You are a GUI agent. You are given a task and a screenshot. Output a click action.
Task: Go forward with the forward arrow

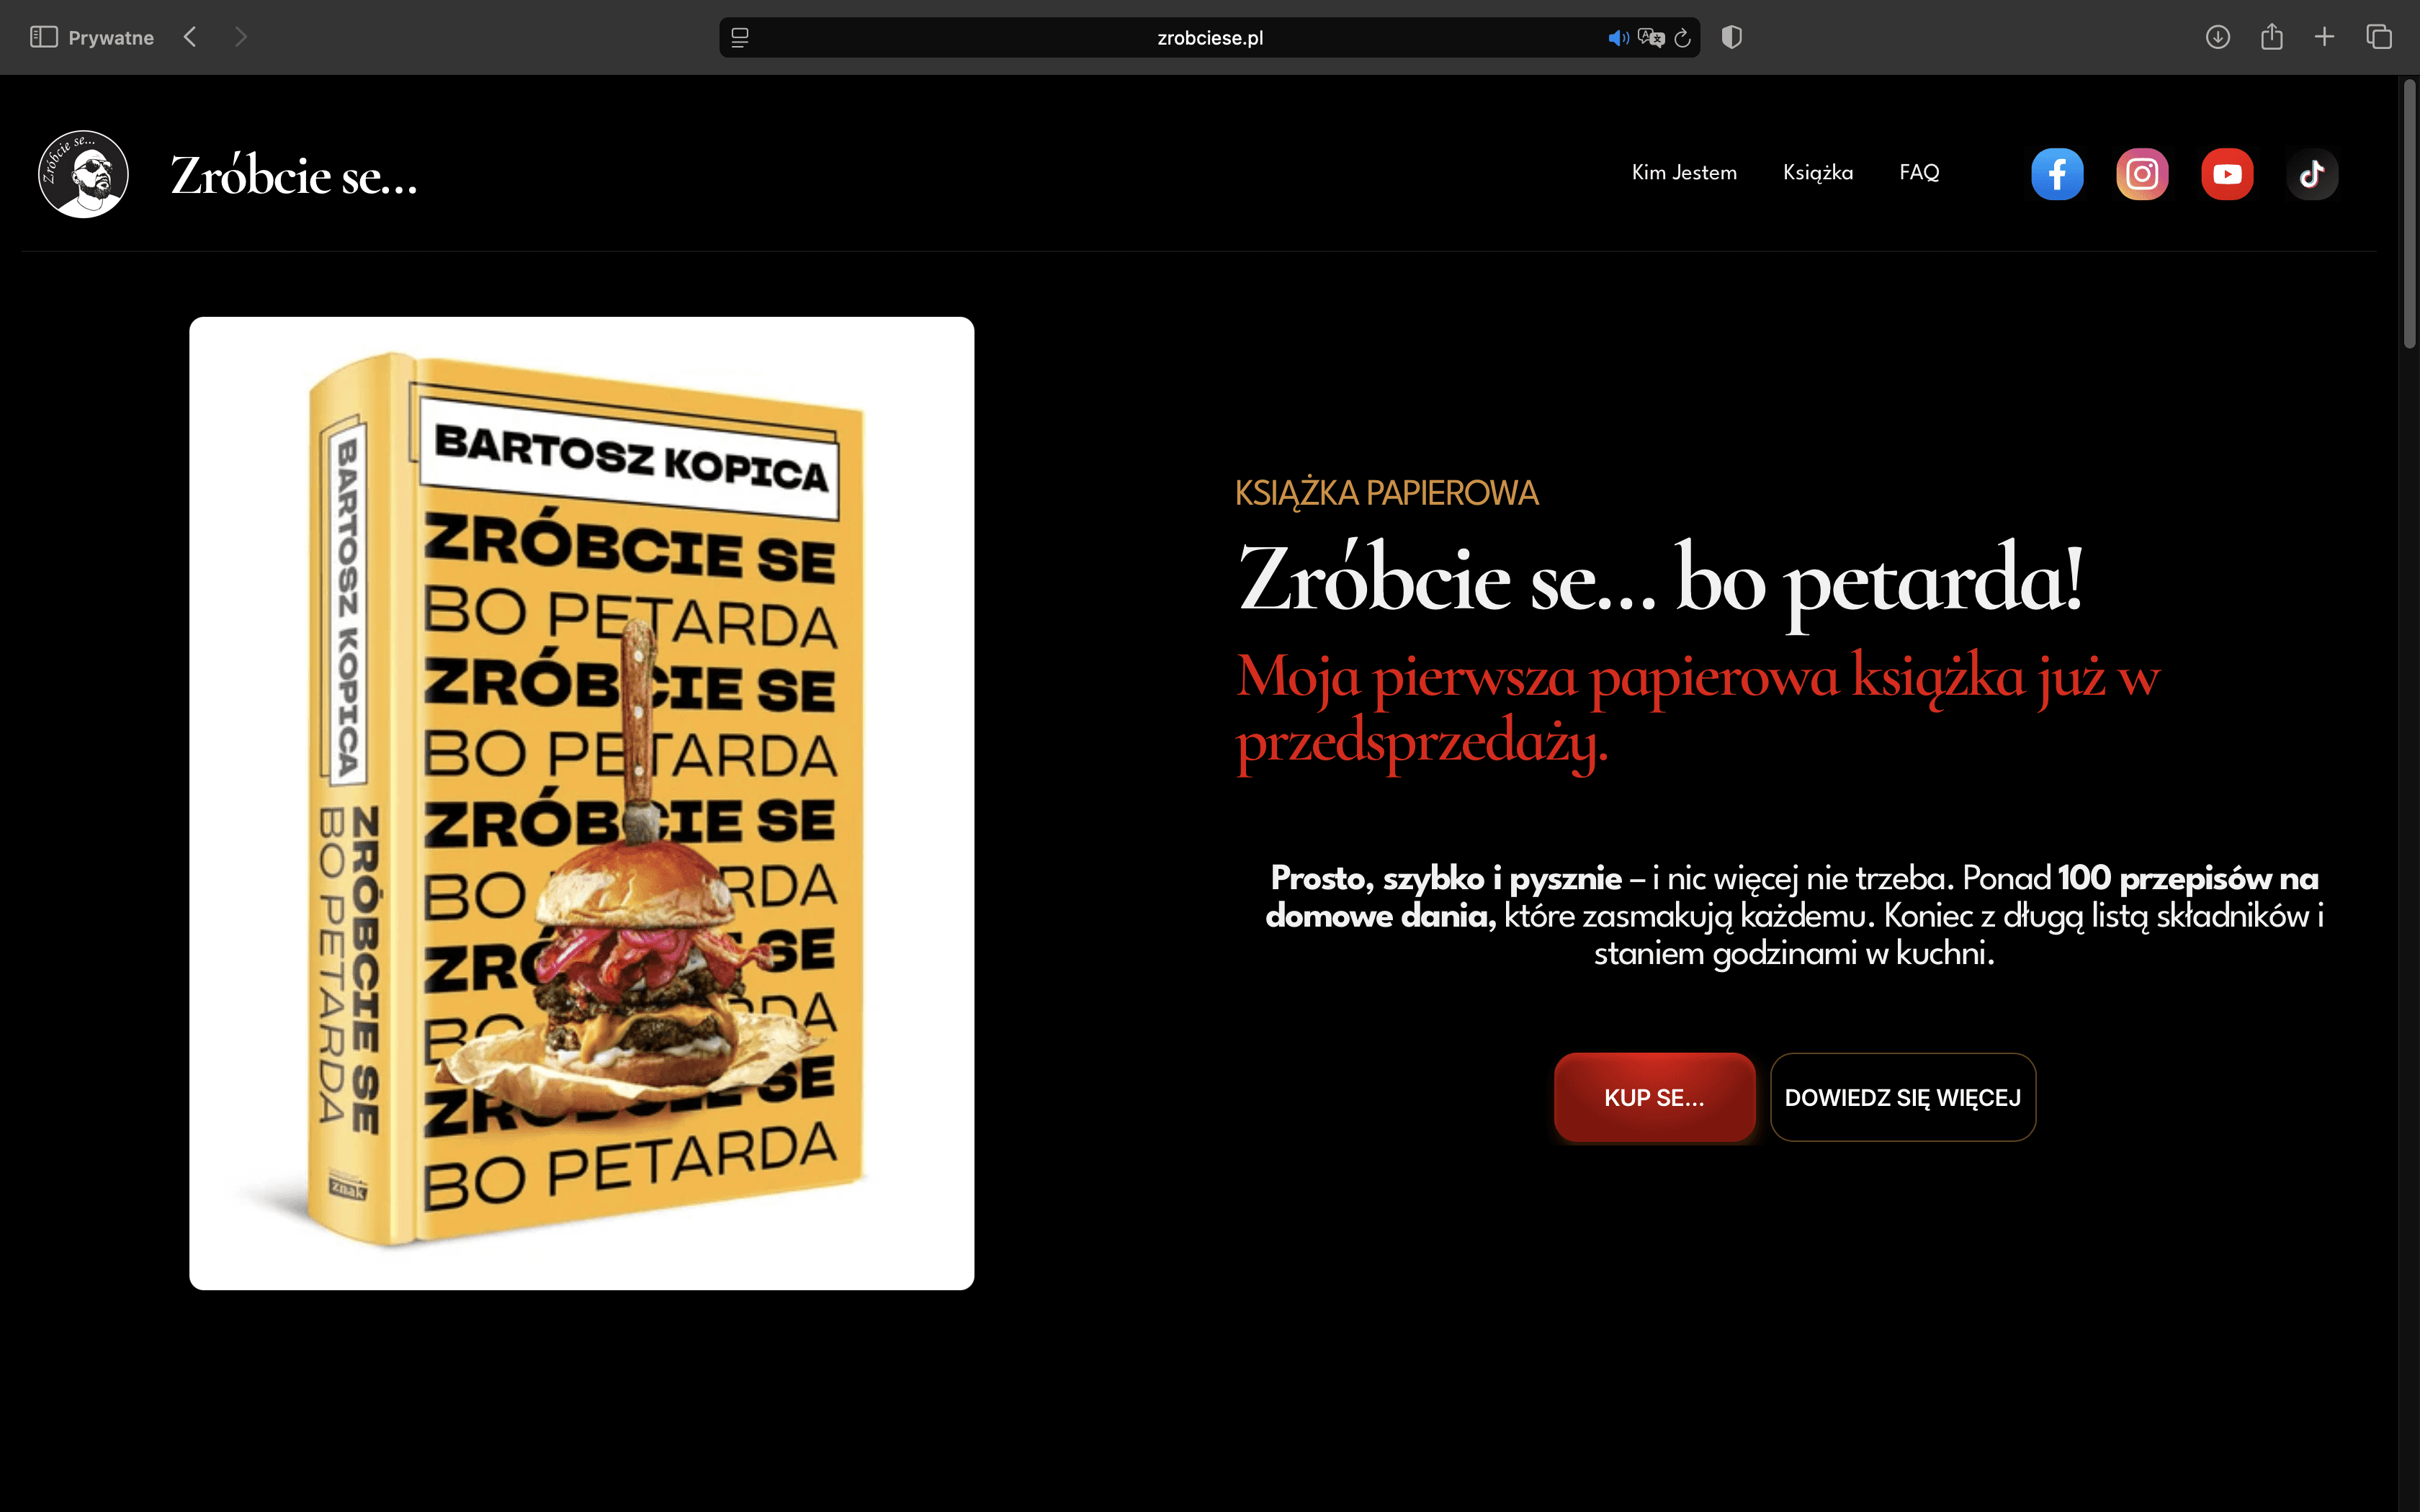(240, 37)
